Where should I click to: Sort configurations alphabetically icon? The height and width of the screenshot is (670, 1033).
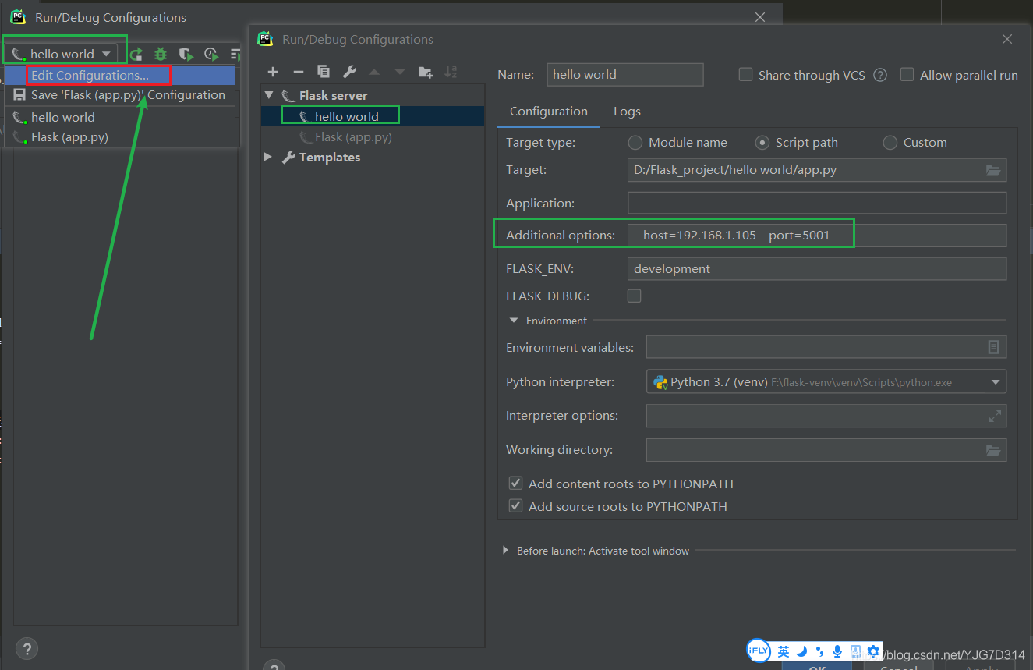(x=451, y=72)
